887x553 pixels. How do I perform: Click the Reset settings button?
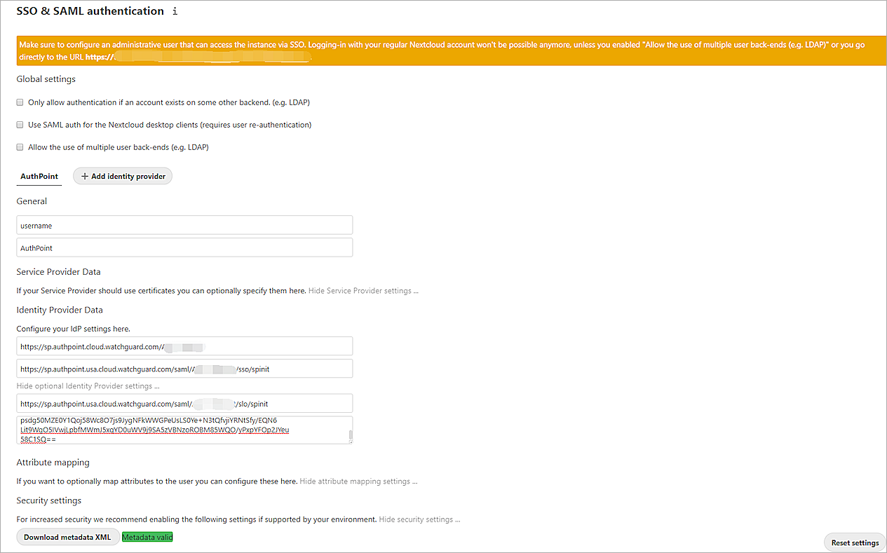pos(854,542)
